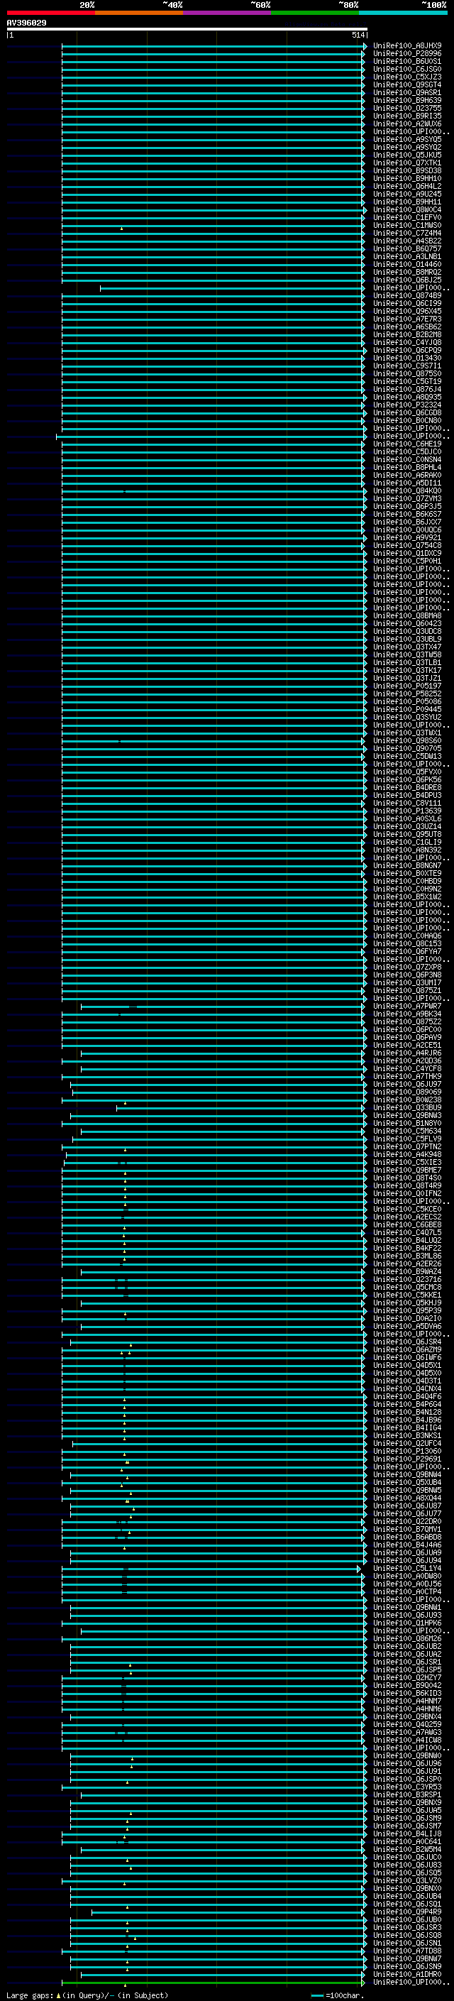Select label UniRef100_Q6AZM9
The width and height of the screenshot is (454, 2001).
point(407,1349)
